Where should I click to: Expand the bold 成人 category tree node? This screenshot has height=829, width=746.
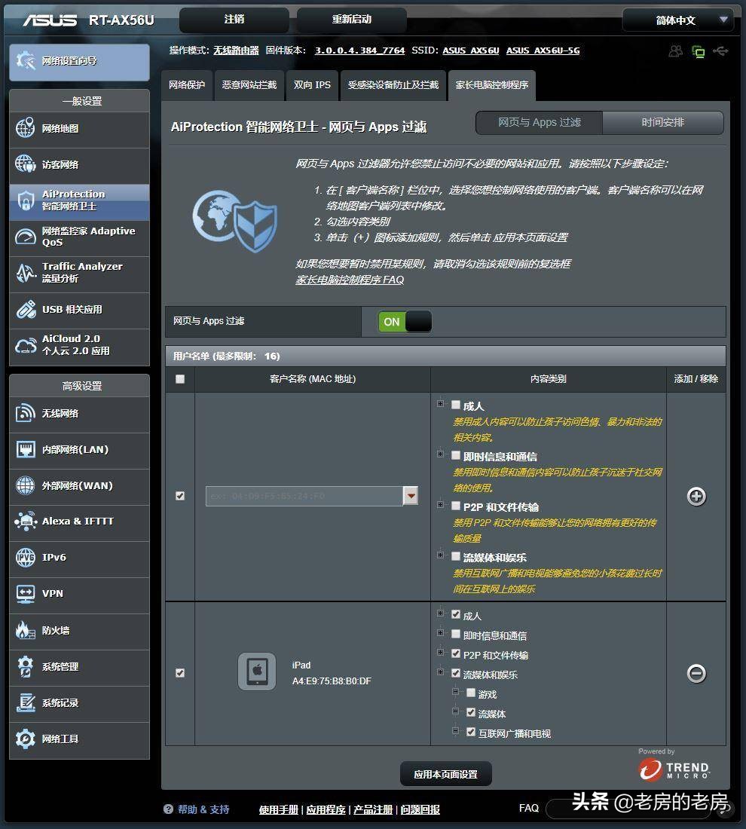point(440,404)
